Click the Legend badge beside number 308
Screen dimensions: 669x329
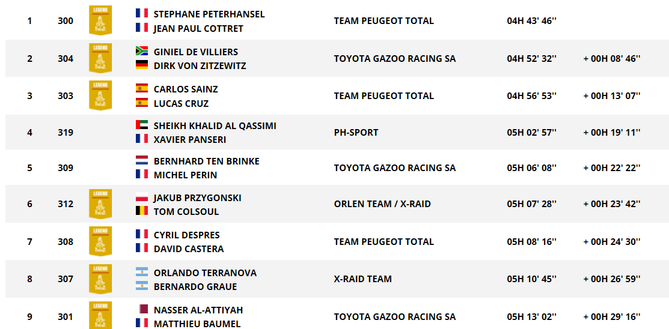coord(100,241)
